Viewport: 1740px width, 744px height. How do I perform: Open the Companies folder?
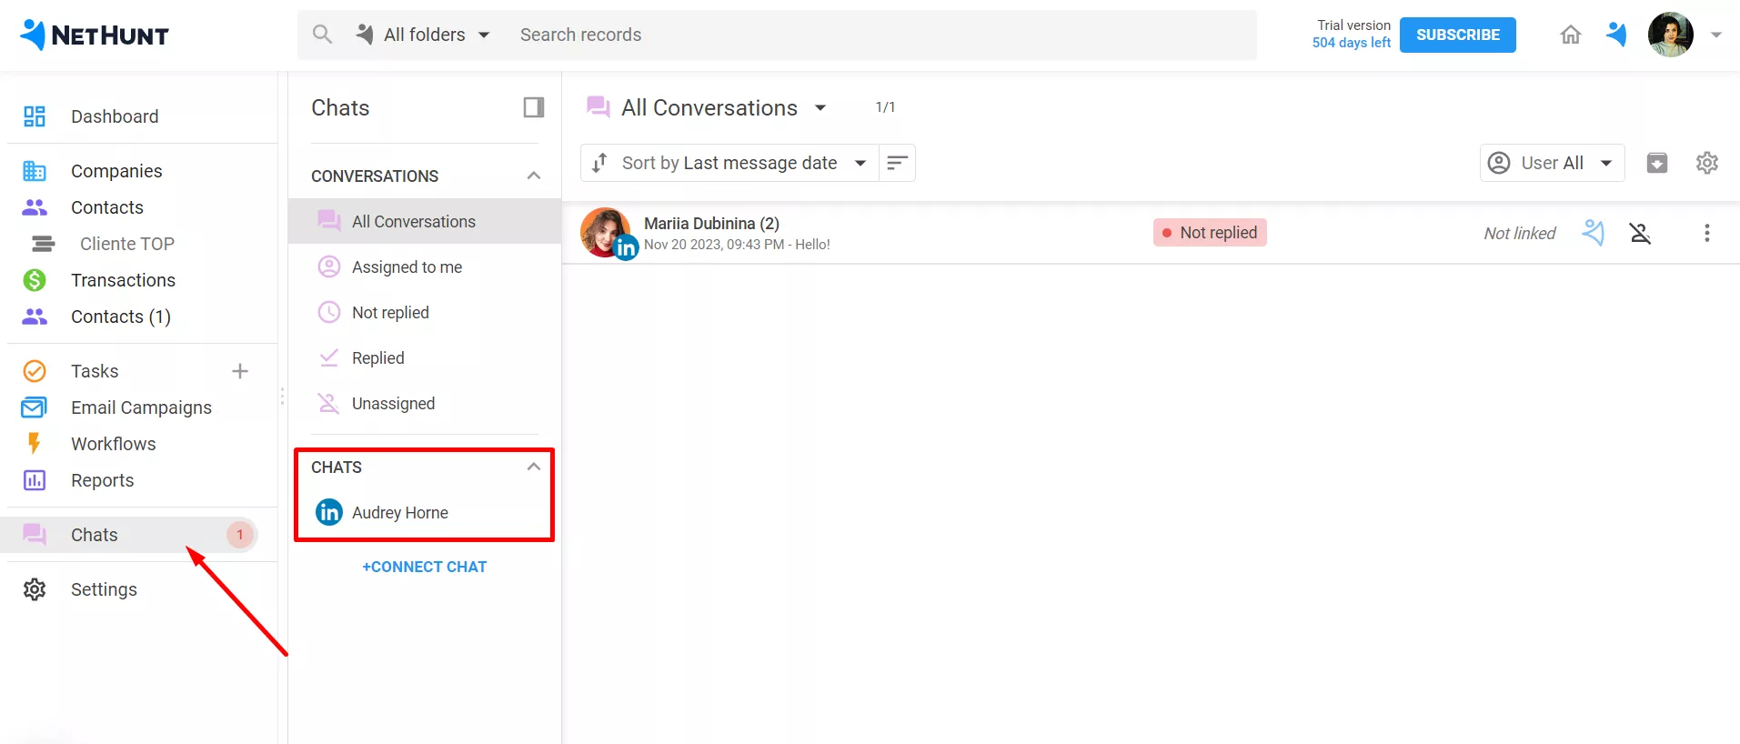point(116,171)
